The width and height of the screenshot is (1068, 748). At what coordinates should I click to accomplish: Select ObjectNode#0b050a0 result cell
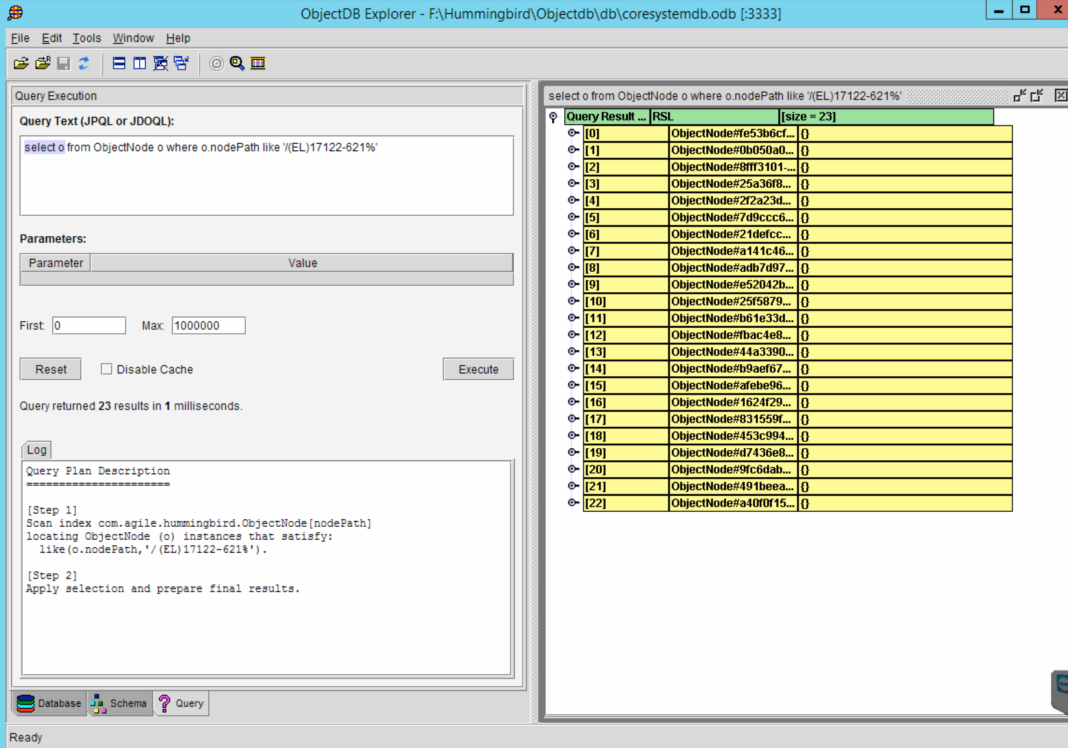tap(733, 150)
